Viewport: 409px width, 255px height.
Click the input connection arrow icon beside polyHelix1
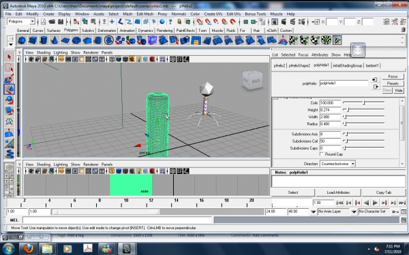point(375,80)
